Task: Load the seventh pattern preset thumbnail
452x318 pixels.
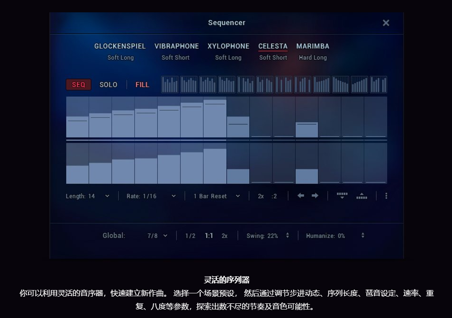Action: coord(284,84)
